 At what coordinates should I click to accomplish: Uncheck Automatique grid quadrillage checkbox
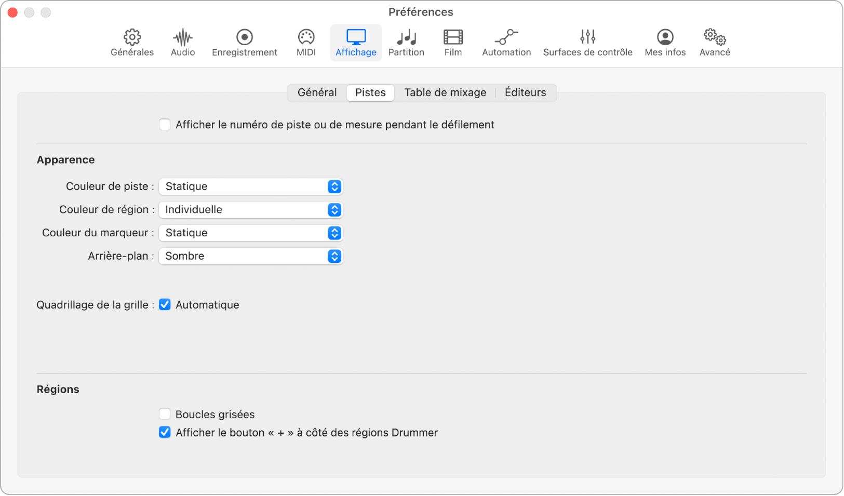click(165, 305)
